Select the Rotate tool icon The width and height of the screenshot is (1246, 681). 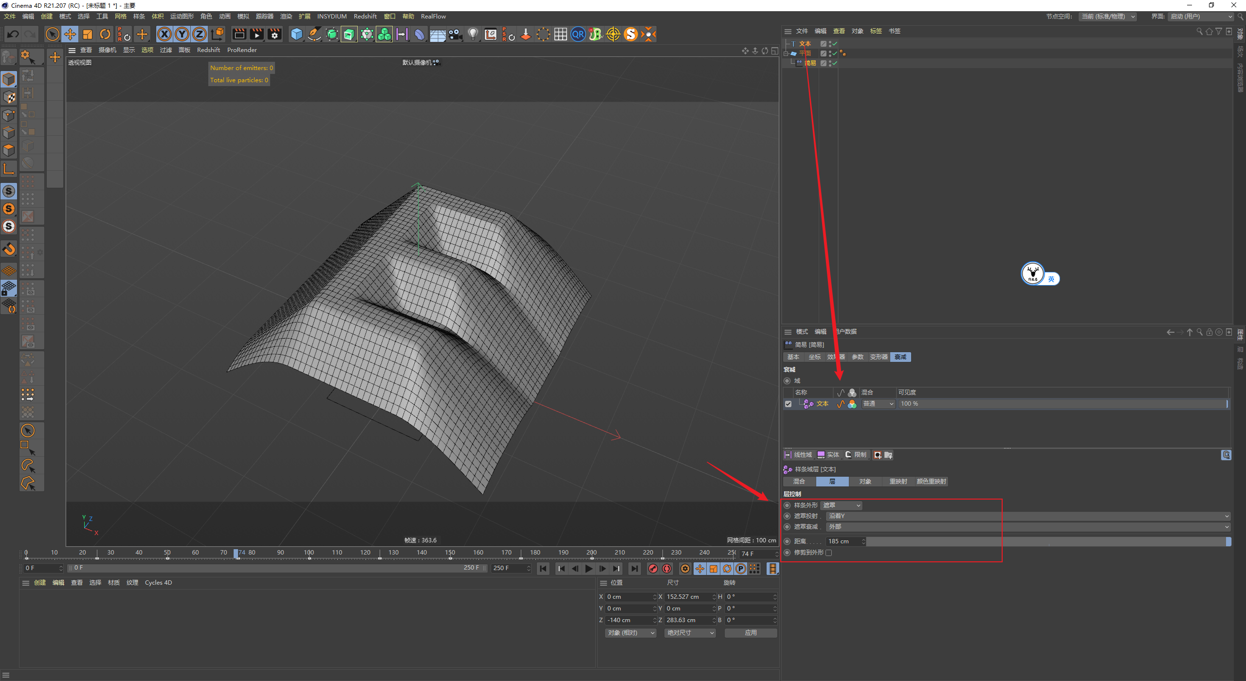pyautogui.click(x=105, y=34)
